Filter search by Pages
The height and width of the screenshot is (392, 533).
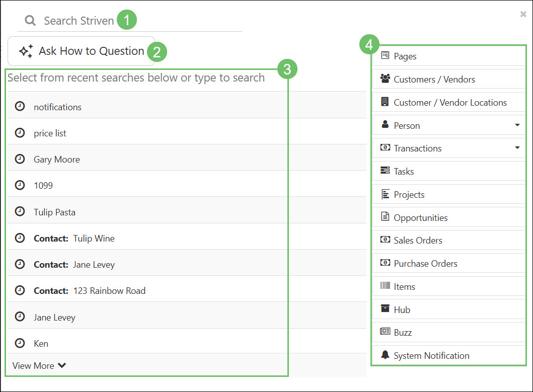pos(449,56)
